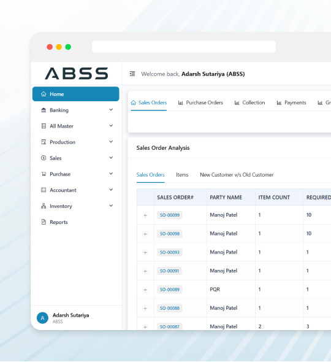Open sales order link SO-00091

coord(170,271)
